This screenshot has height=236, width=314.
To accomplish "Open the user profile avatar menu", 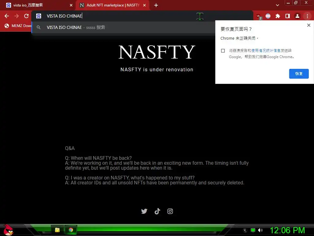I will click(x=297, y=16).
